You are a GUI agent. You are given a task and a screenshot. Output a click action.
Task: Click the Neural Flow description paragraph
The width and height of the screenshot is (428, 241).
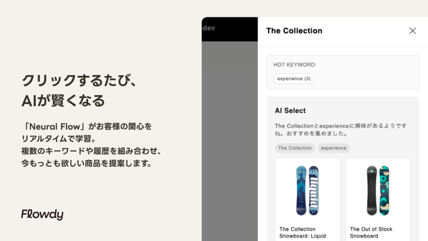(x=91, y=145)
